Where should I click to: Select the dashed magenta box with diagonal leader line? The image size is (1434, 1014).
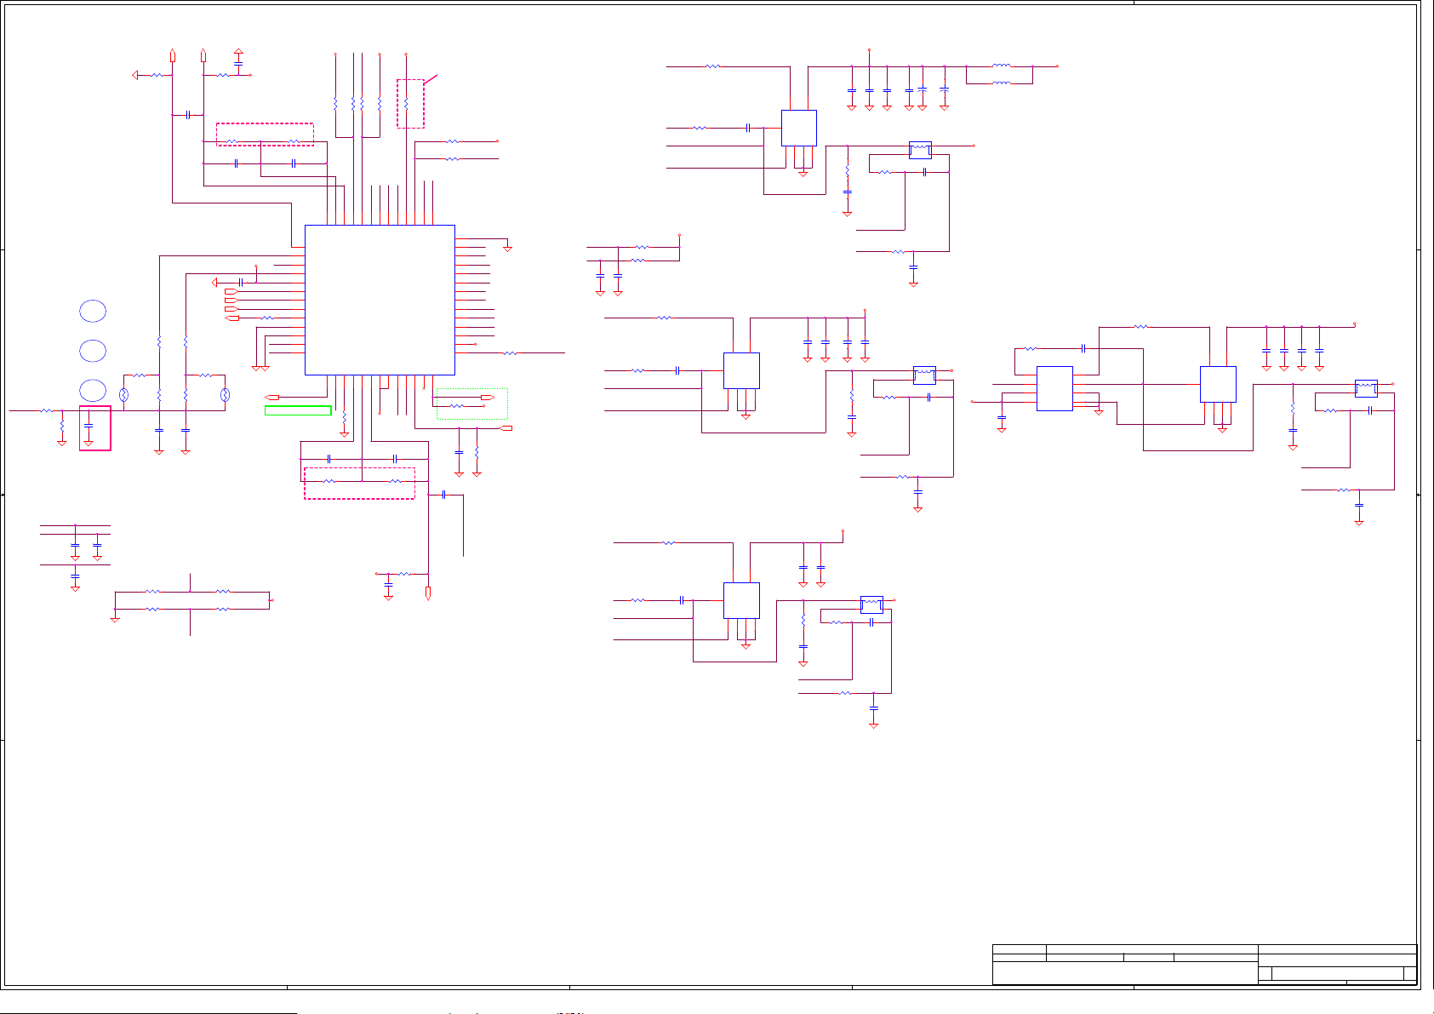(410, 104)
